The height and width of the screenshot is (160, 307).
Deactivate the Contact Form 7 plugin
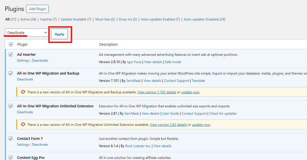coord(40,145)
